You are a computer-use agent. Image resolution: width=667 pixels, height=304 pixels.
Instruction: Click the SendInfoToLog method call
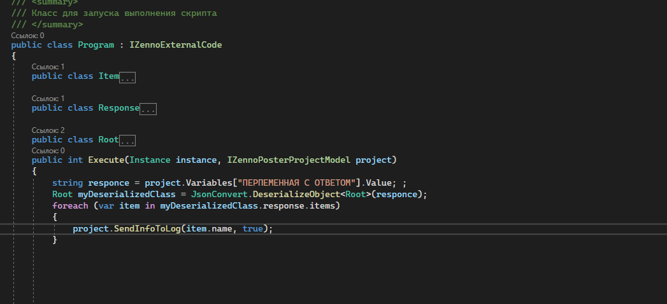pos(147,228)
